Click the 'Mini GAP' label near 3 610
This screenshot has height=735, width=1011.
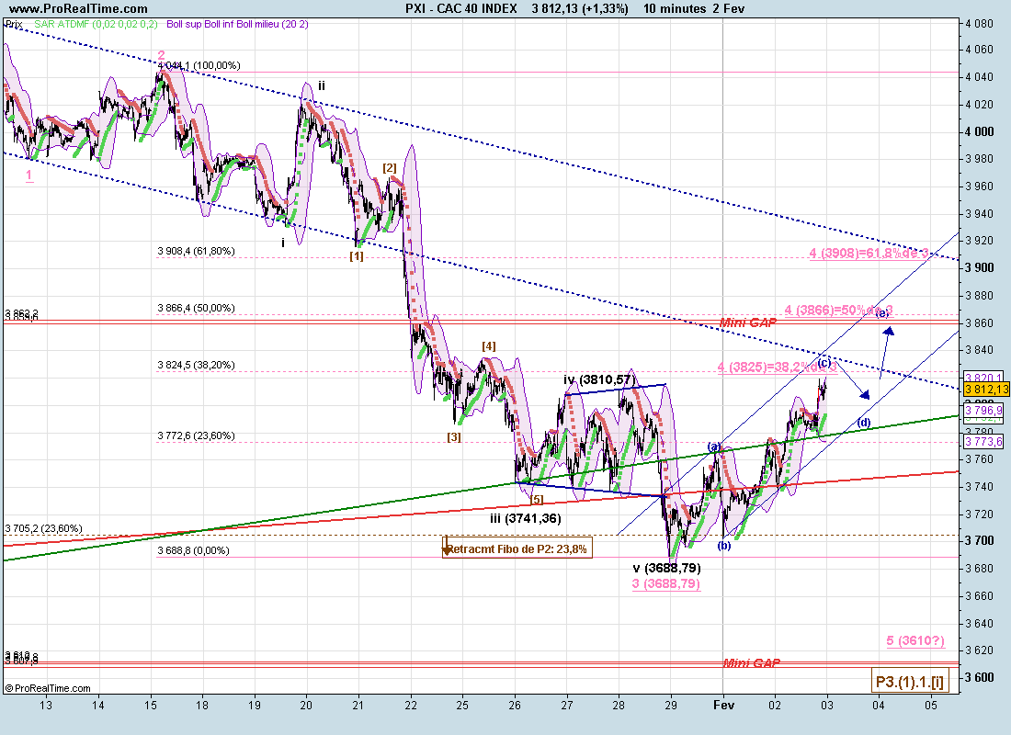coord(751,662)
